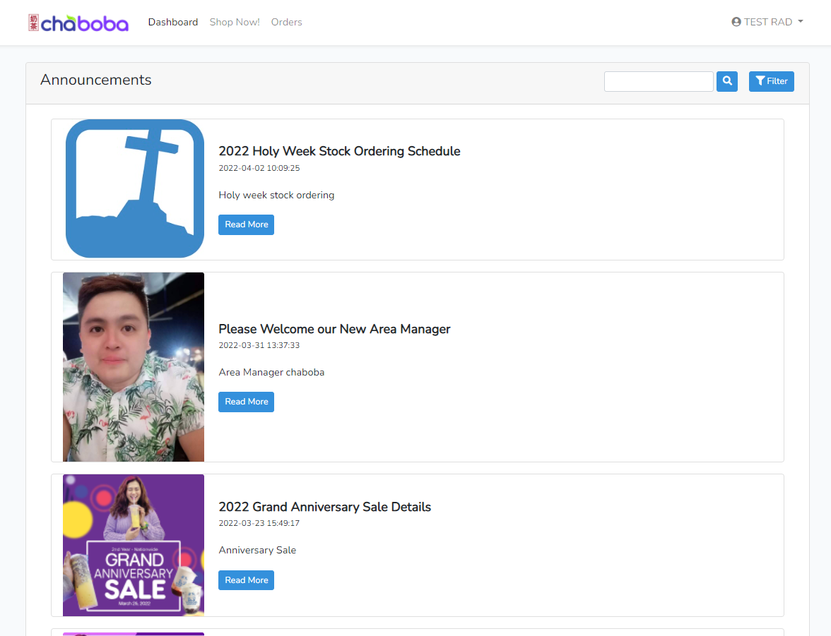Open the Holy Week cross thumbnail
The image size is (831, 636).
tap(134, 188)
